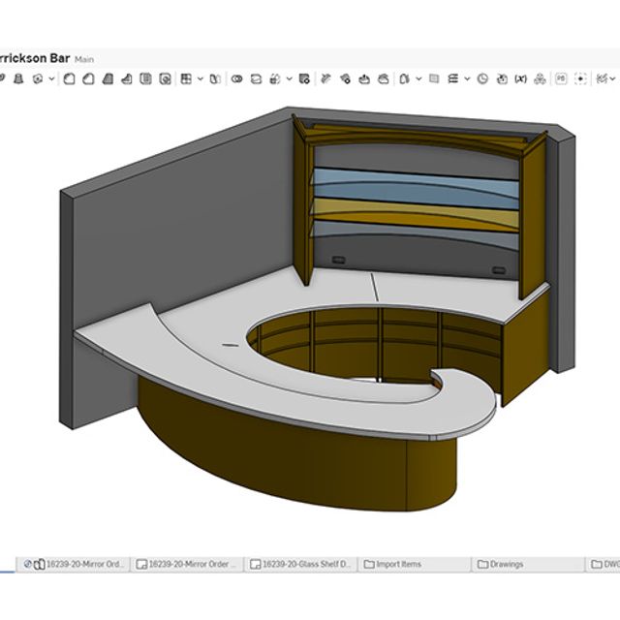Viewport: 620px width, 620px height.
Task: Select the Linear pattern tool
Action: click(186, 79)
